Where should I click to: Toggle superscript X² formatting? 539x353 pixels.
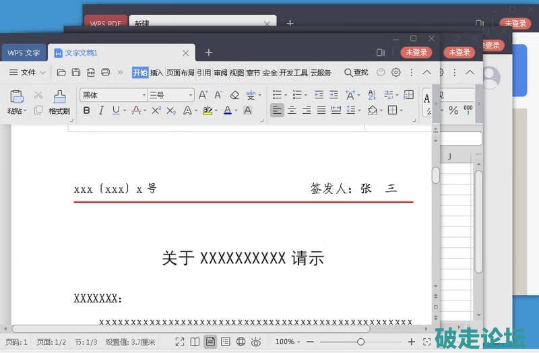pos(156,110)
